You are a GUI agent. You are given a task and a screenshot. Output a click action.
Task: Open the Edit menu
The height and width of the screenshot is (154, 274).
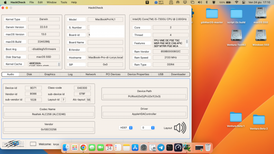pos(40,2)
